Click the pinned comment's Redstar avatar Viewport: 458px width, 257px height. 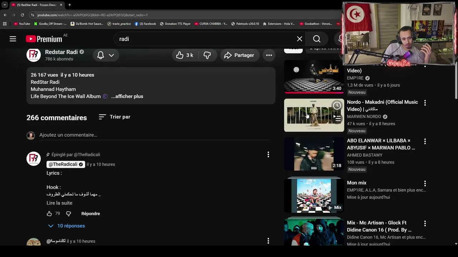pyautogui.click(x=34, y=158)
